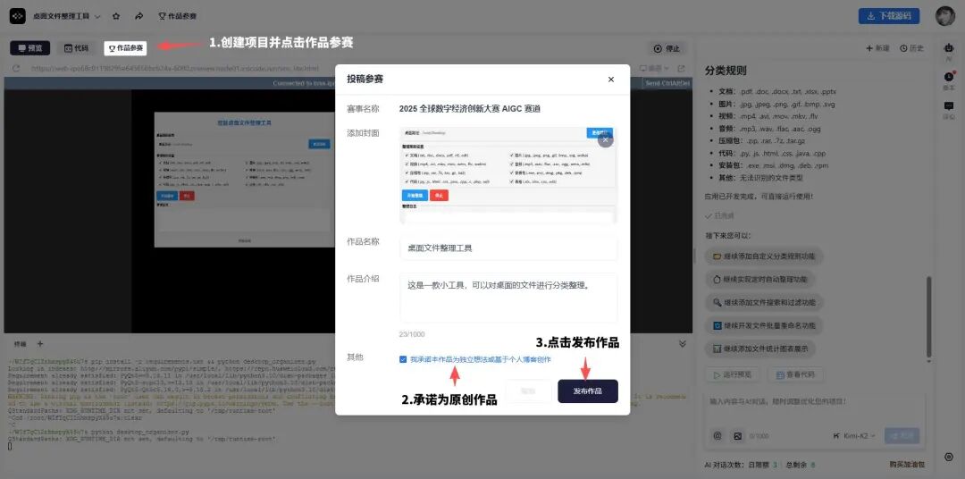Star the project with the favorite icon
Screen dimensions: 965x479
116,16
